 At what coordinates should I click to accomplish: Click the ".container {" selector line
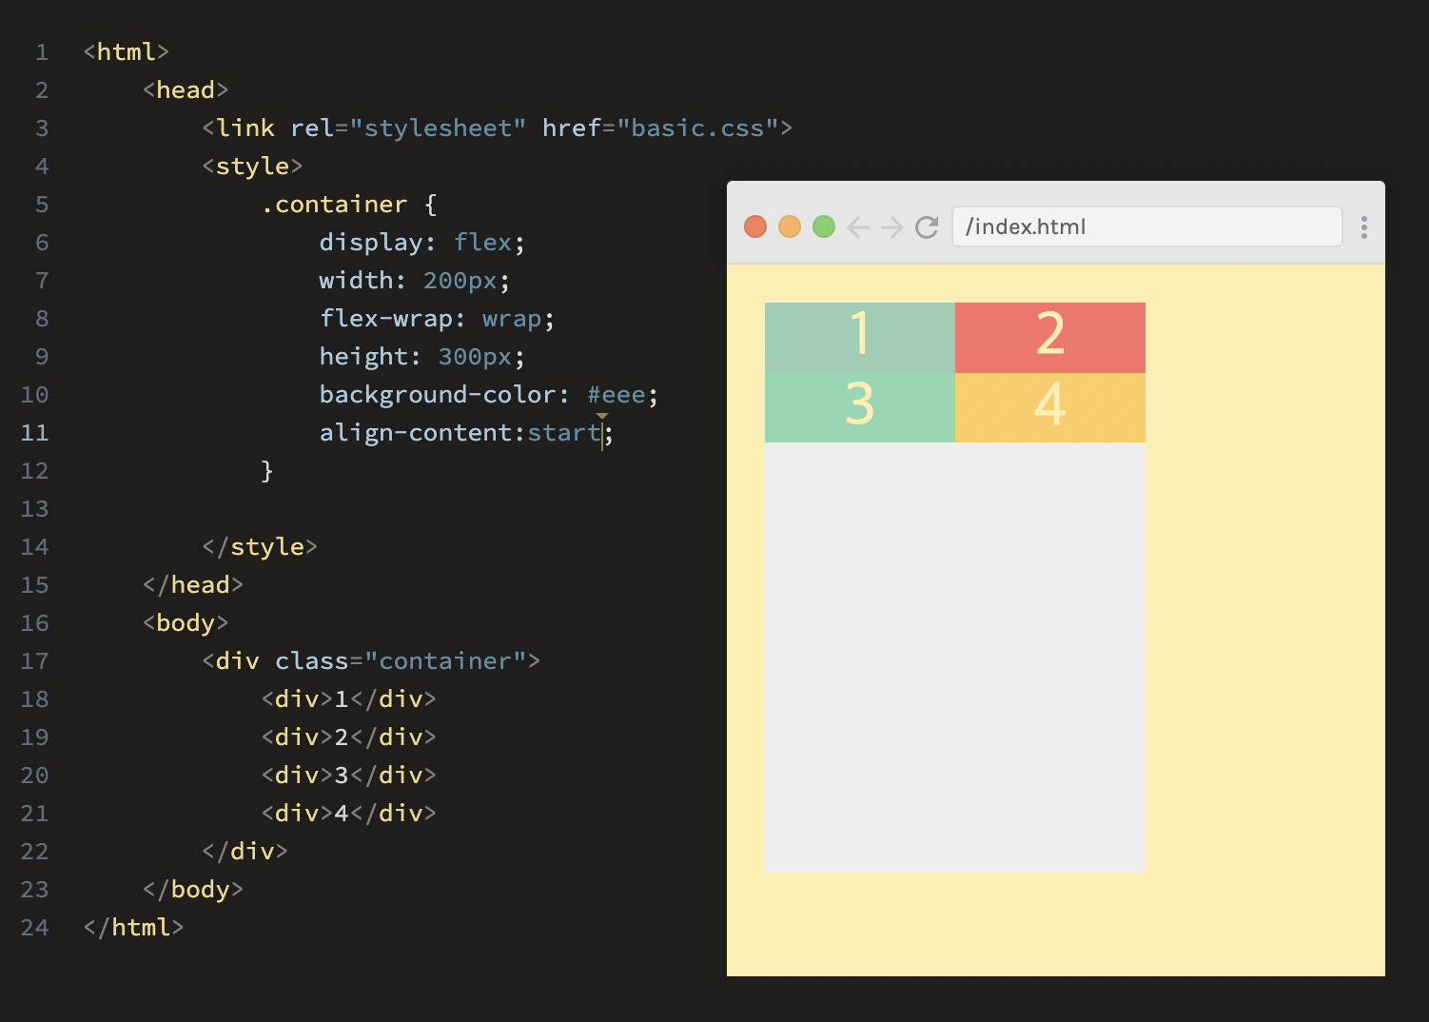(x=348, y=205)
